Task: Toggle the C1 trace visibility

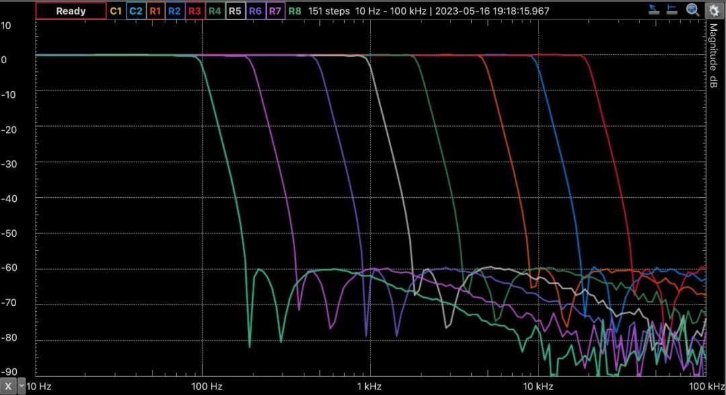Action: pos(116,11)
